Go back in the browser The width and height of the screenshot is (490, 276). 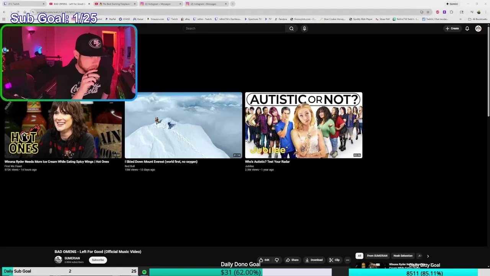tap(4, 12)
